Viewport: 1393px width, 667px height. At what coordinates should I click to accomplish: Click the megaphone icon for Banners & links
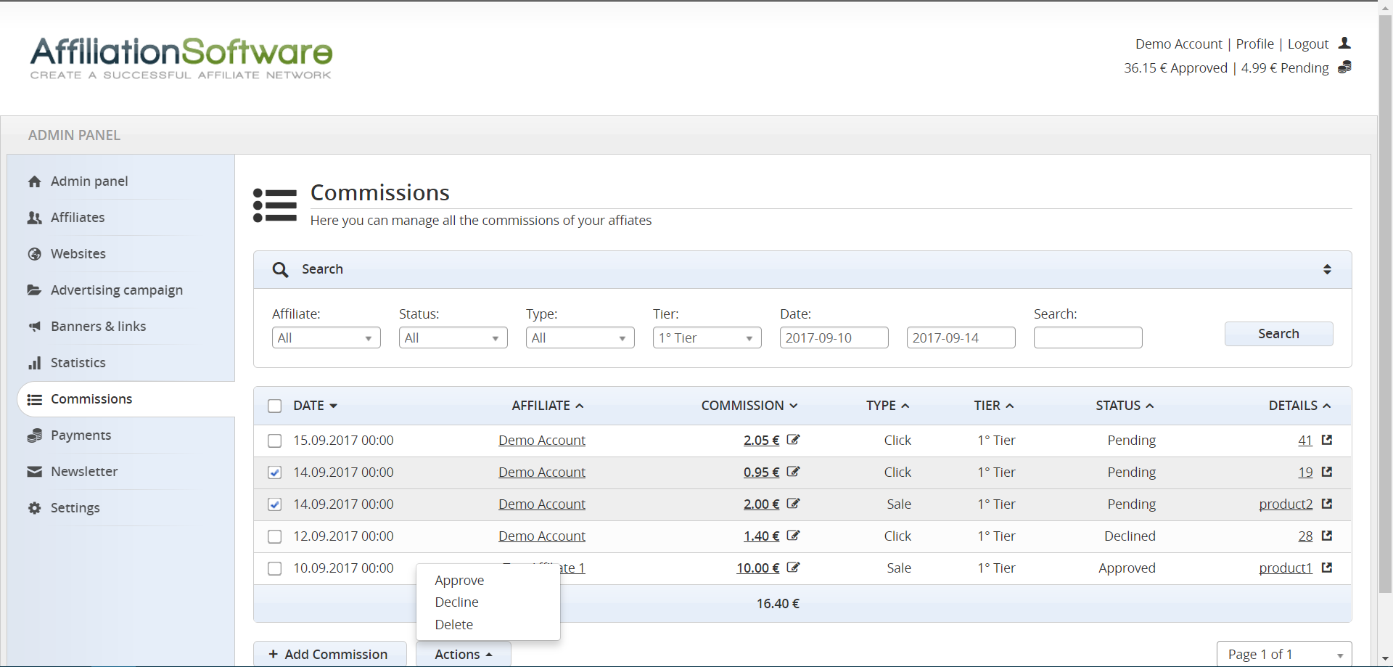[34, 327]
